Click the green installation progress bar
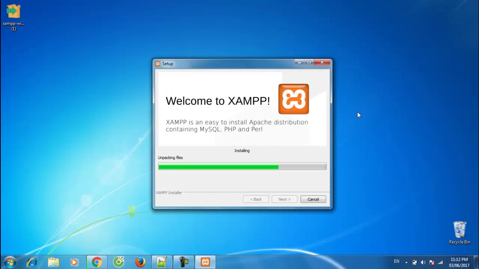Viewport: 479px width, 269px height. [x=242, y=167]
